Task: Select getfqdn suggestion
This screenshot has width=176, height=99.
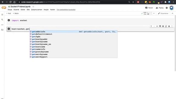Action: tap(73, 37)
